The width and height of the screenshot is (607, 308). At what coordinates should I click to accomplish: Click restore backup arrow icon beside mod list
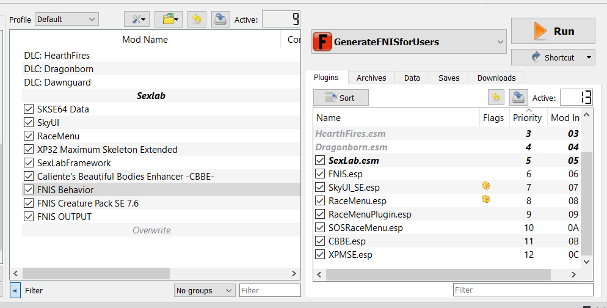197,19
